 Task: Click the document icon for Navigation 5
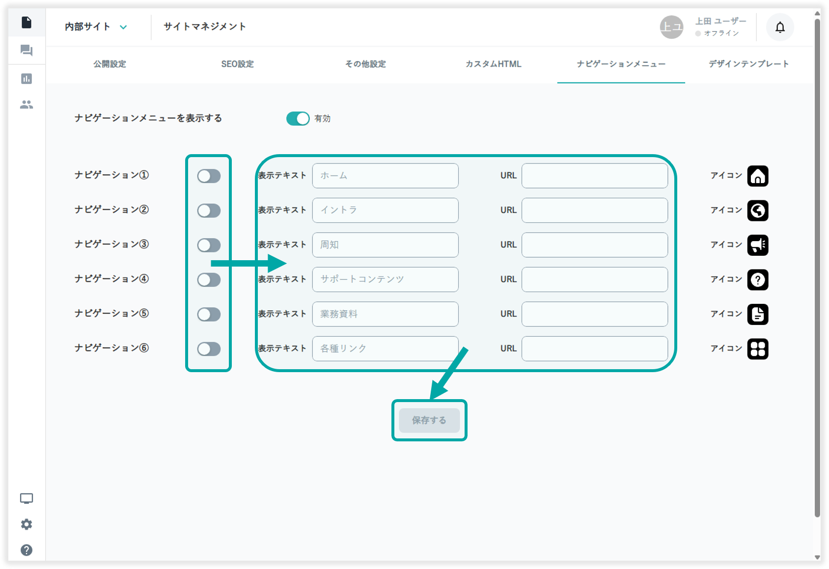pyautogui.click(x=757, y=314)
